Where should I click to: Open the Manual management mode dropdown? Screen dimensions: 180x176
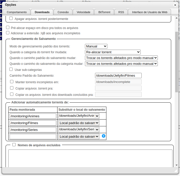[96, 46]
